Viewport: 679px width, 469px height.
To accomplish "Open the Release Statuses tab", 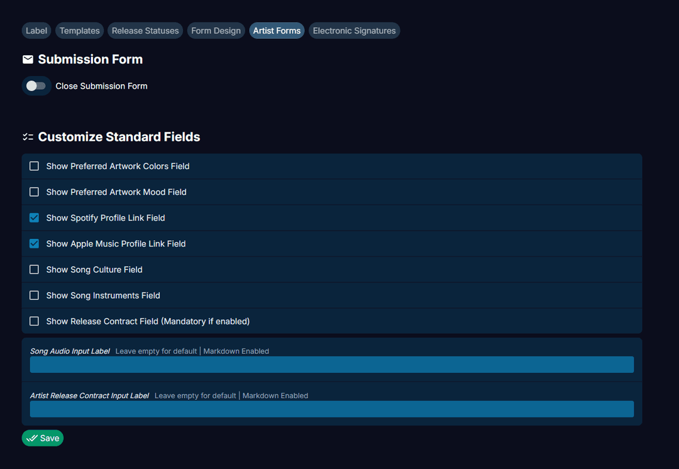I will (145, 30).
